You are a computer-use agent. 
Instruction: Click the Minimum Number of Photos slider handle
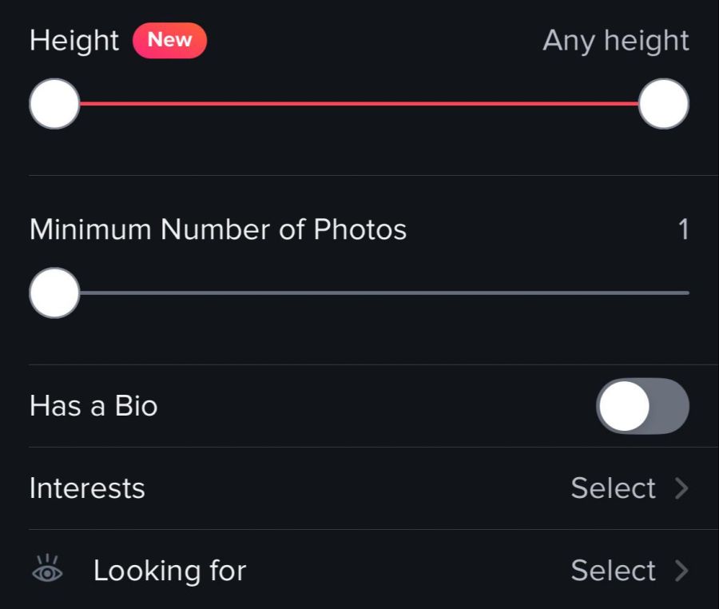pos(54,293)
